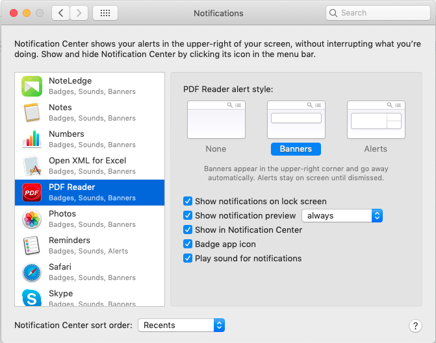Select Photos in the app list
436x343 pixels.
90,219
